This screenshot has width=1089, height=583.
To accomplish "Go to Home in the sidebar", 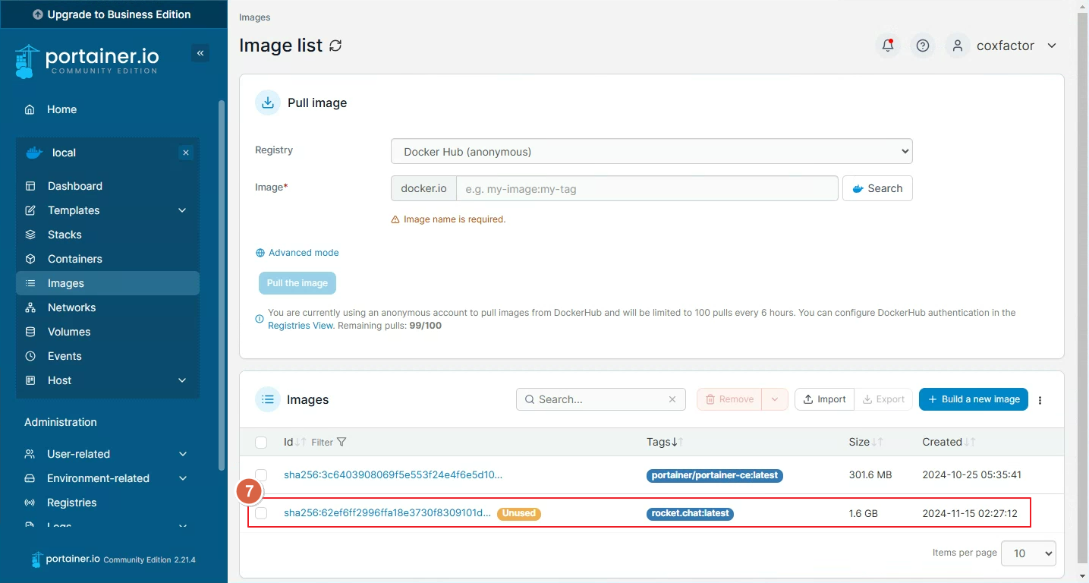I will pos(108,109).
